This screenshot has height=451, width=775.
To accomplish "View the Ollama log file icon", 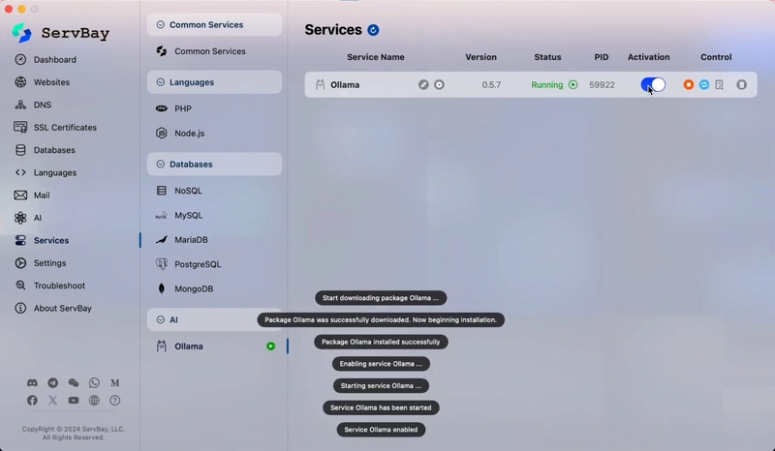I will pyautogui.click(x=719, y=85).
